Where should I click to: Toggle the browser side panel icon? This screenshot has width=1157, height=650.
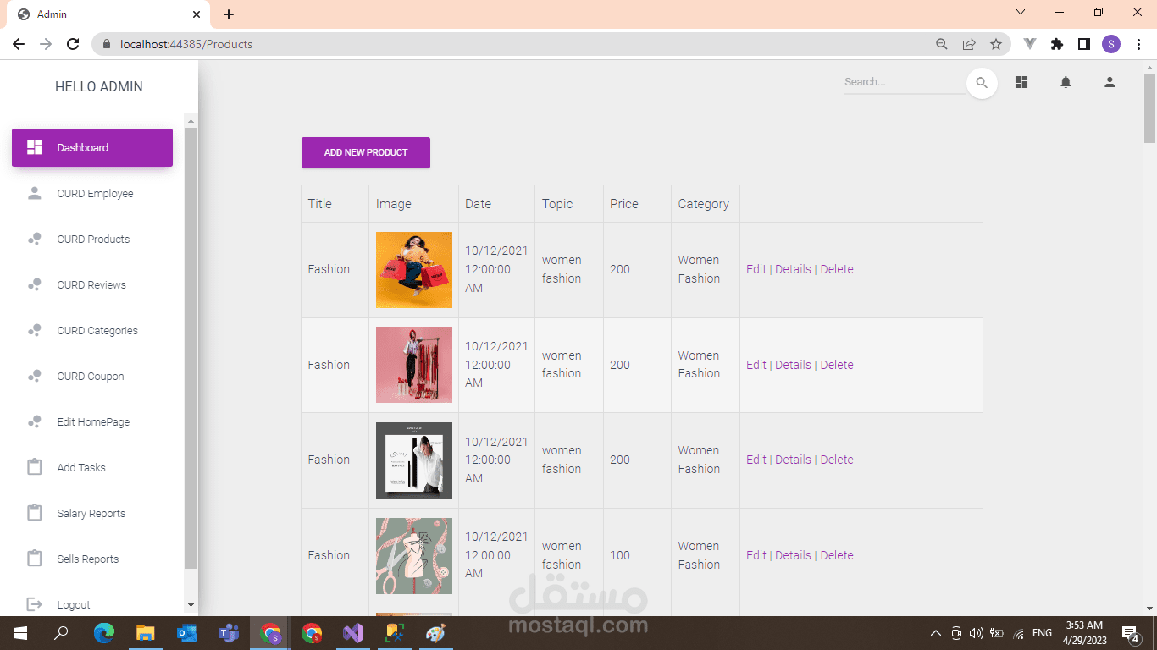(x=1084, y=44)
